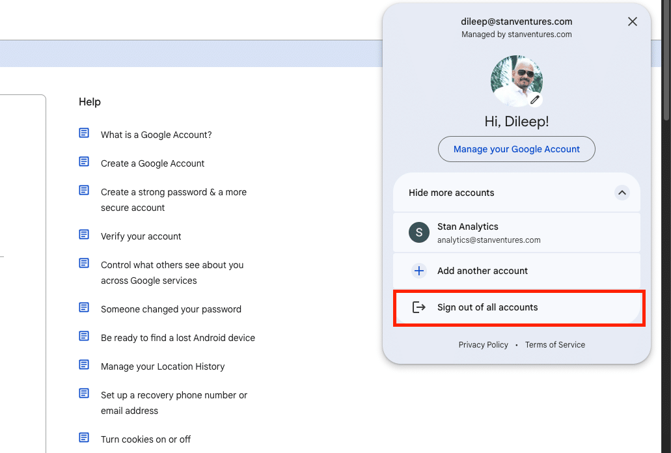Viewport: 671px width, 453px height.
Task: Click the sign out arrow icon
Action: 418,307
